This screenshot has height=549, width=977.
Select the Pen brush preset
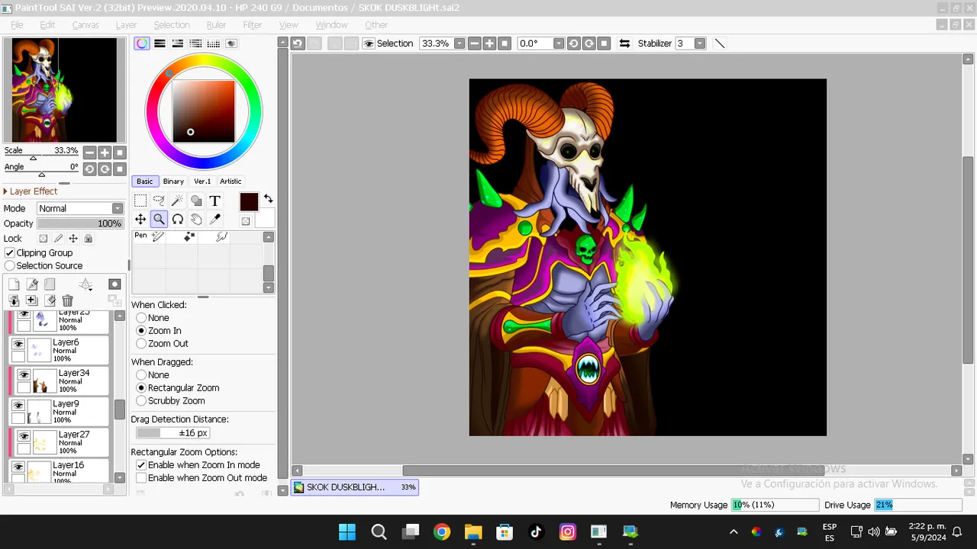pos(149,237)
